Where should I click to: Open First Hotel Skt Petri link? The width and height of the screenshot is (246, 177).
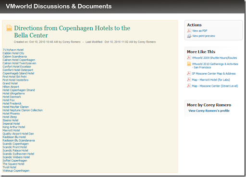14,77
